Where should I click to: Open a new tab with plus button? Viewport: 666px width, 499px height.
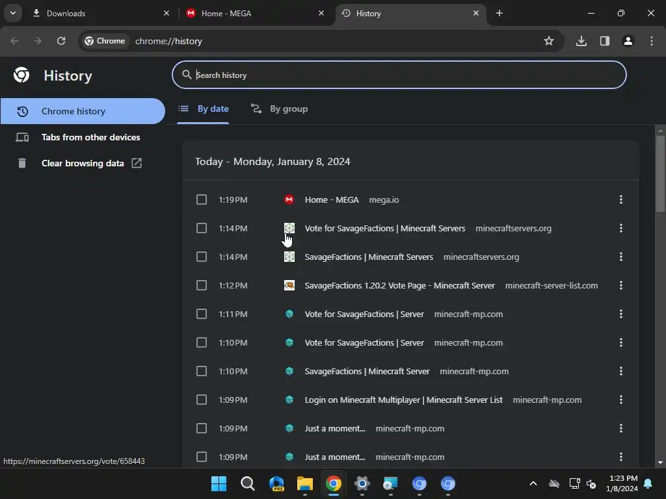(499, 13)
